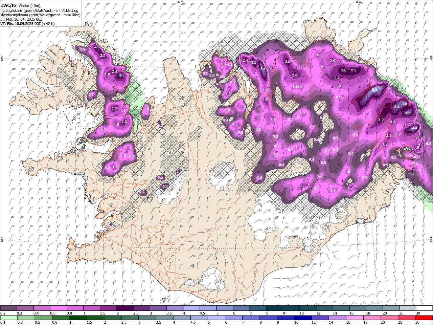Click the '15W' longitude label at top
Viewport: 433px width, 325px height.
pyautogui.click(x=358, y=2)
